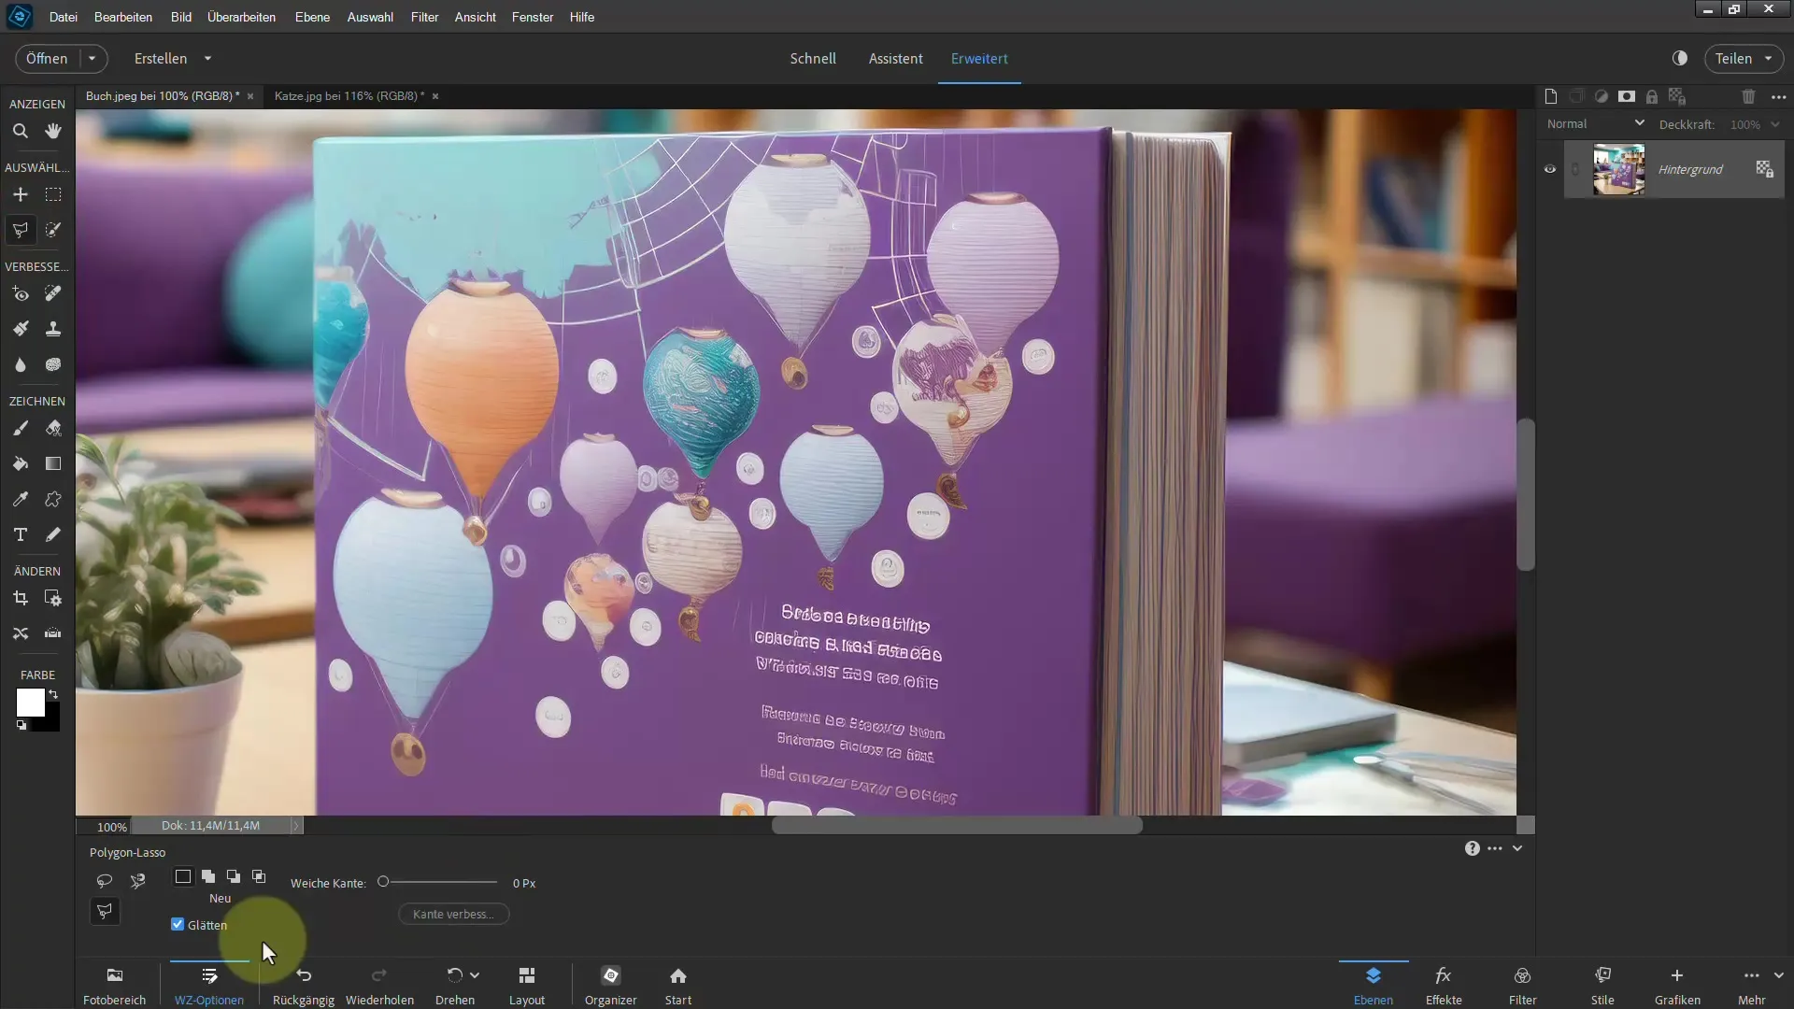Select the Rectangular Marquee tool
The height and width of the screenshot is (1009, 1794).
point(53,194)
